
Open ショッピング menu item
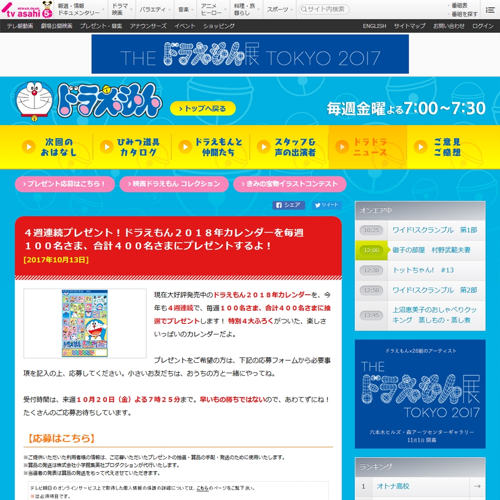point(219,26)
